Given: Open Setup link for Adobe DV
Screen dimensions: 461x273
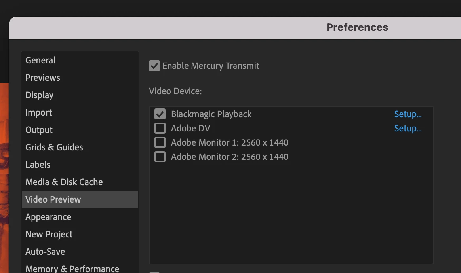Looking at the screenshot, I should 408,128.
